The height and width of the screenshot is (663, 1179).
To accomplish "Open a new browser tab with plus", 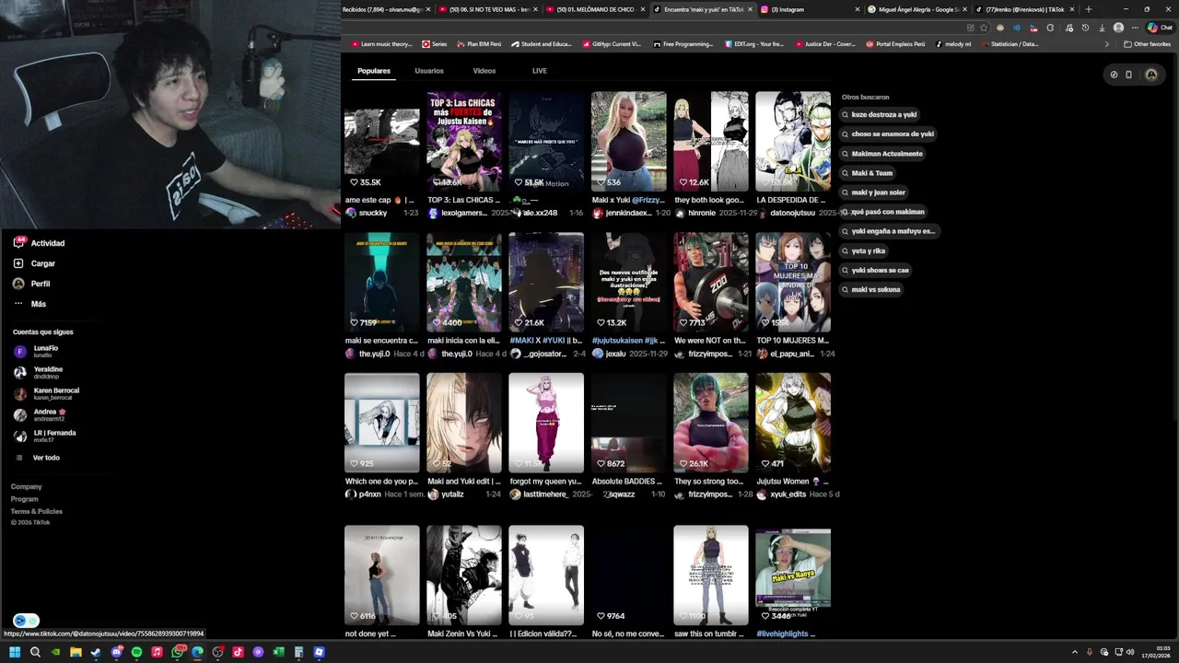I will click(x=1088, y=9).
